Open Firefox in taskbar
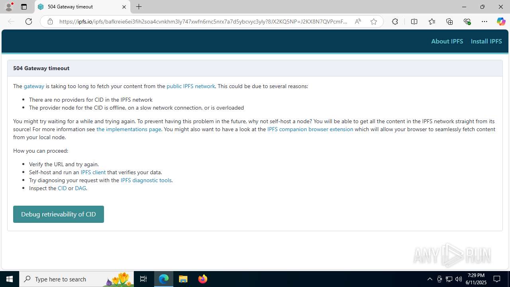 (203, 279)
